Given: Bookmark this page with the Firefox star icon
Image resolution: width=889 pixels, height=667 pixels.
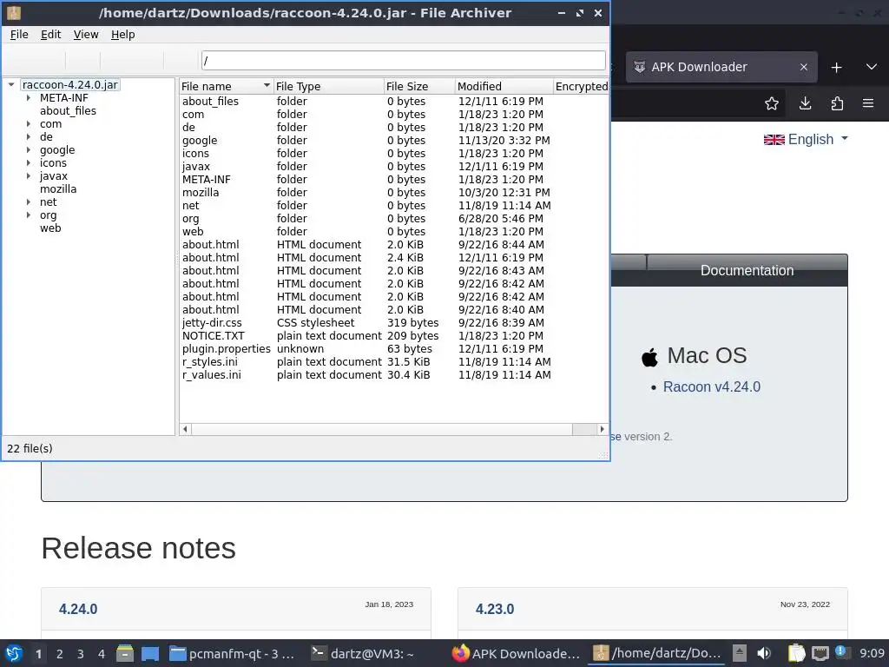Looking at the screenshot, I should point(772,103).
